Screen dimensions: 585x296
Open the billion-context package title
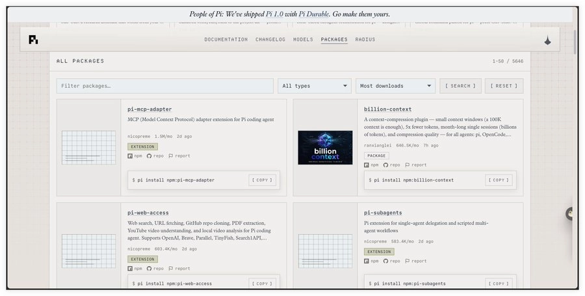[387, 109]
